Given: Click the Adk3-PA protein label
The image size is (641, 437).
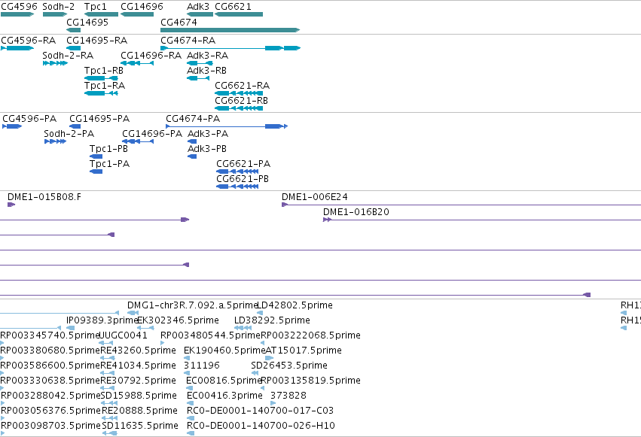Looking at the screenshot, I should (208, 134).
